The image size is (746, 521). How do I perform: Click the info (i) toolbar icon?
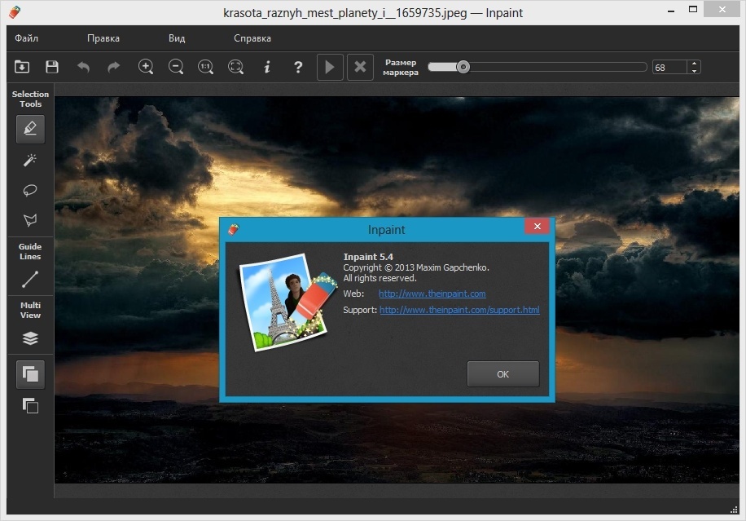pyautogui.click(x=267, y=67)
